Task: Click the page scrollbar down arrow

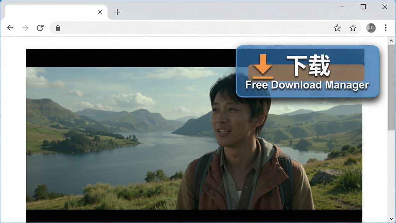Action: pyautogui.click(x=391, y=219)
